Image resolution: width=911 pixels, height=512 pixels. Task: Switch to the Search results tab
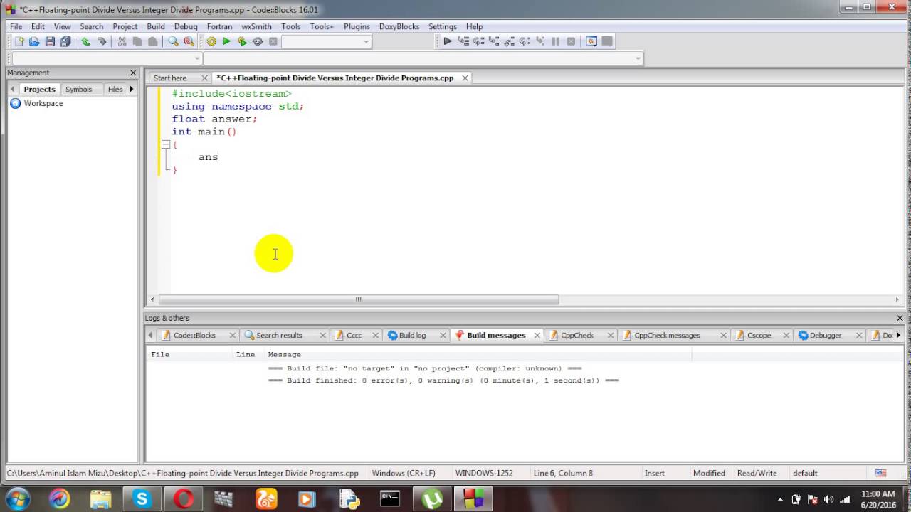[x=279, y=335]
